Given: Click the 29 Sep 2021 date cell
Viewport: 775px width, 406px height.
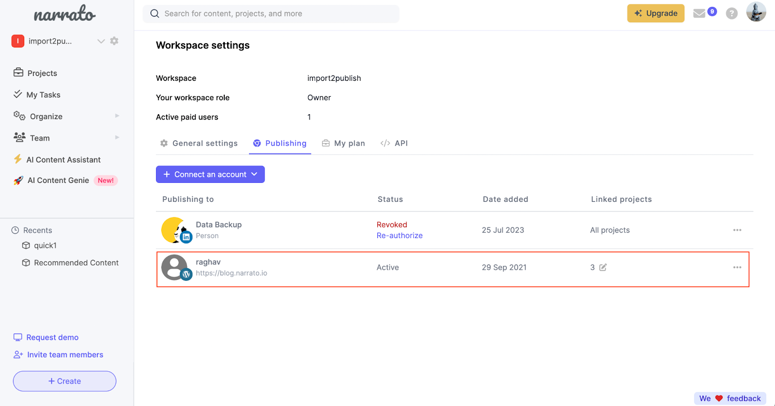Looking at the screenshot, I should click(x=504, y=267).
